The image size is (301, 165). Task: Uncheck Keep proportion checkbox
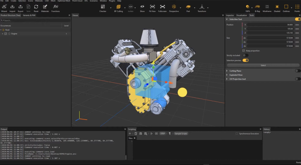point(244,51)
